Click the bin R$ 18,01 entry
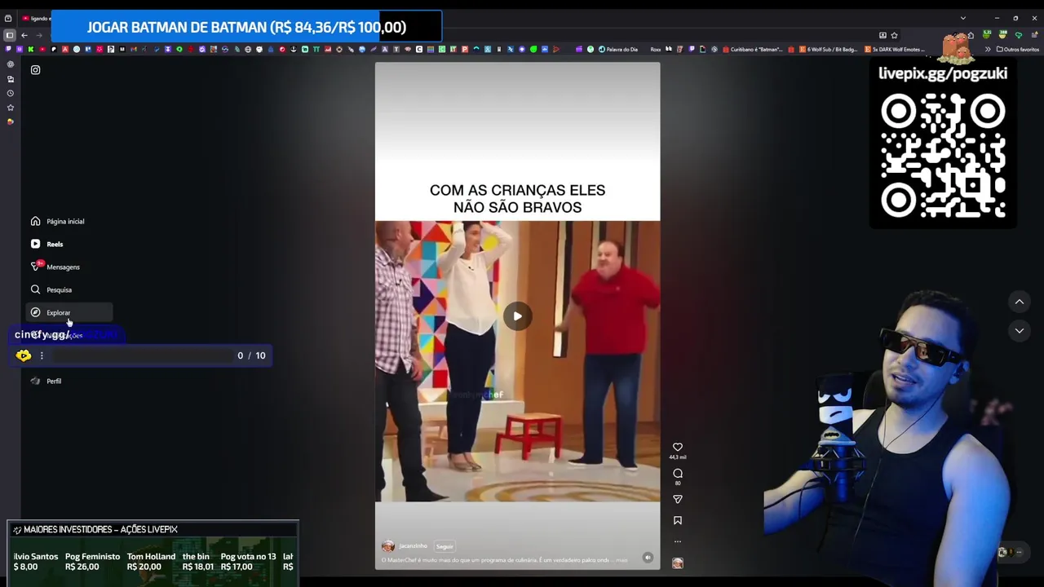The image size is (1044, 587). click(197, 562)
